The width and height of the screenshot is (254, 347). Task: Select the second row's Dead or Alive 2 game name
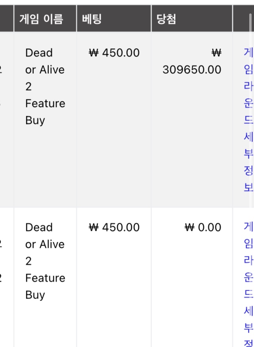pyautogui.click(x=45, y=261)
